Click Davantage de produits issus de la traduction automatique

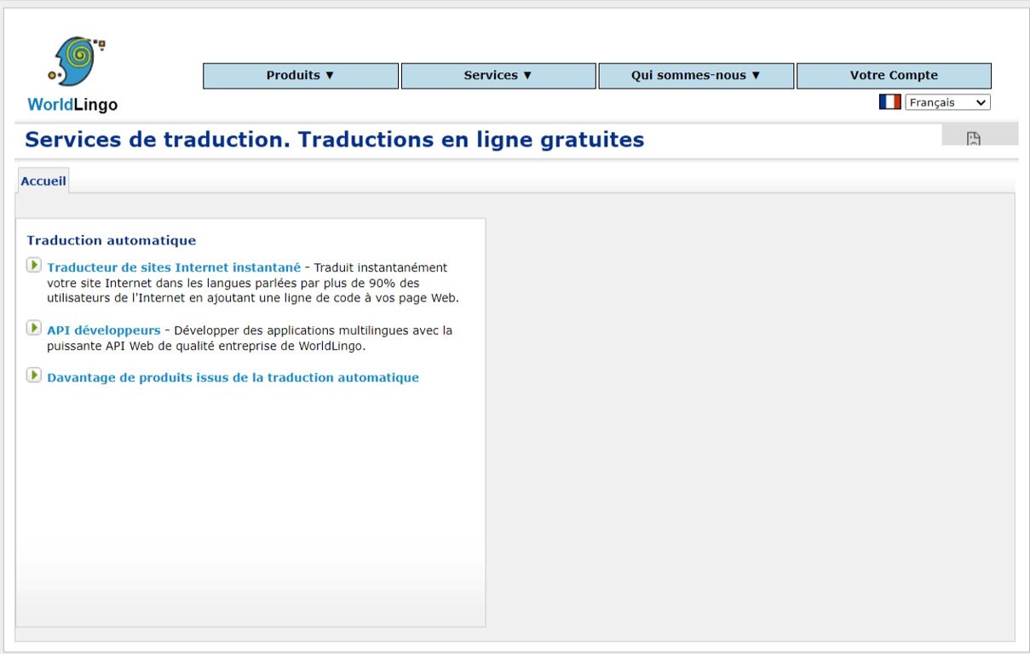[233, 376]
